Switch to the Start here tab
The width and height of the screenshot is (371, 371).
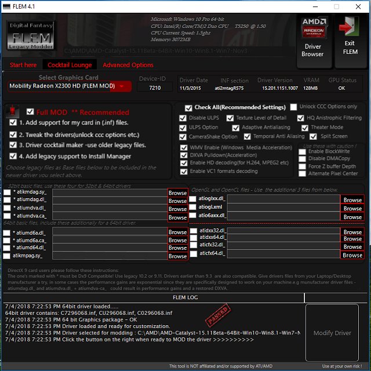pos(23,65)
